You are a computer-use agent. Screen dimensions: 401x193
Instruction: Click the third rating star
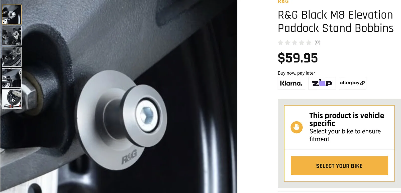click(295, 43)
